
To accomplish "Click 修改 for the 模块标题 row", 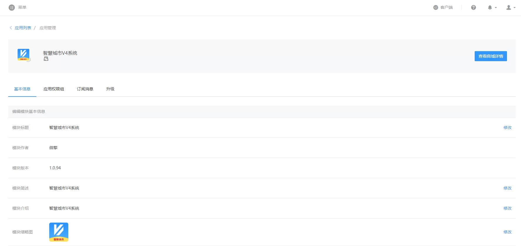I will pos(508,128).
